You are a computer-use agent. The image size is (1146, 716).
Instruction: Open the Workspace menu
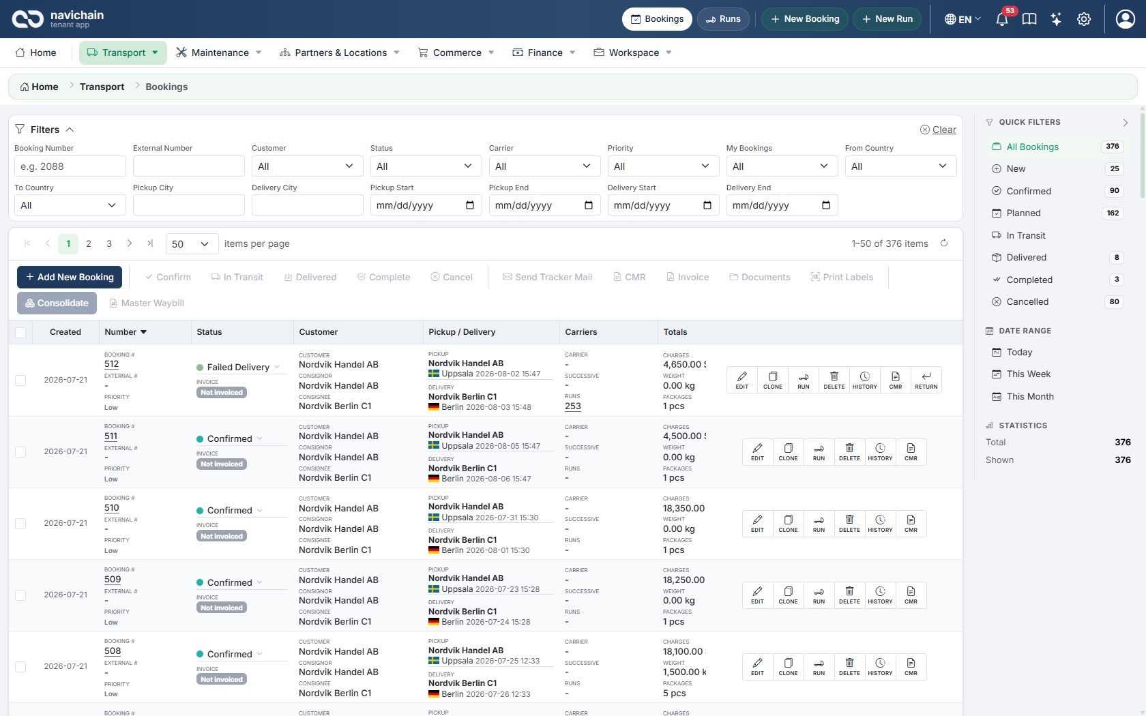coord(632,53)
